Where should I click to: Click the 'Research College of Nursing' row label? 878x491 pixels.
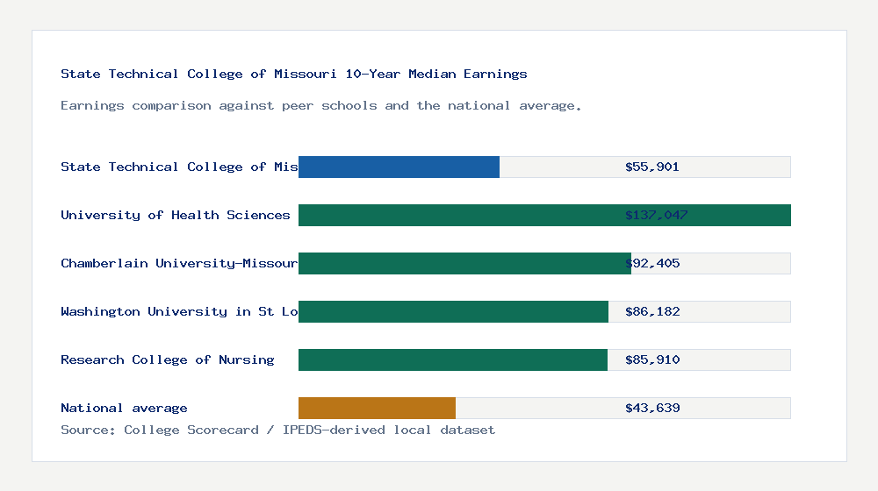tap(168, 359)
